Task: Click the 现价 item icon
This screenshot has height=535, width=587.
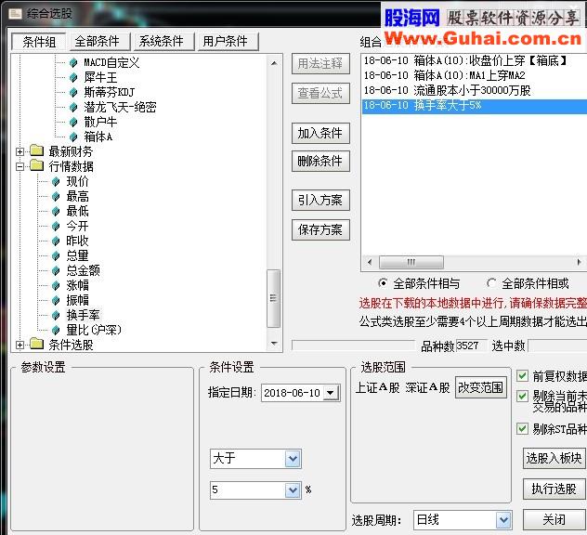Action: (x=56, y=181)
